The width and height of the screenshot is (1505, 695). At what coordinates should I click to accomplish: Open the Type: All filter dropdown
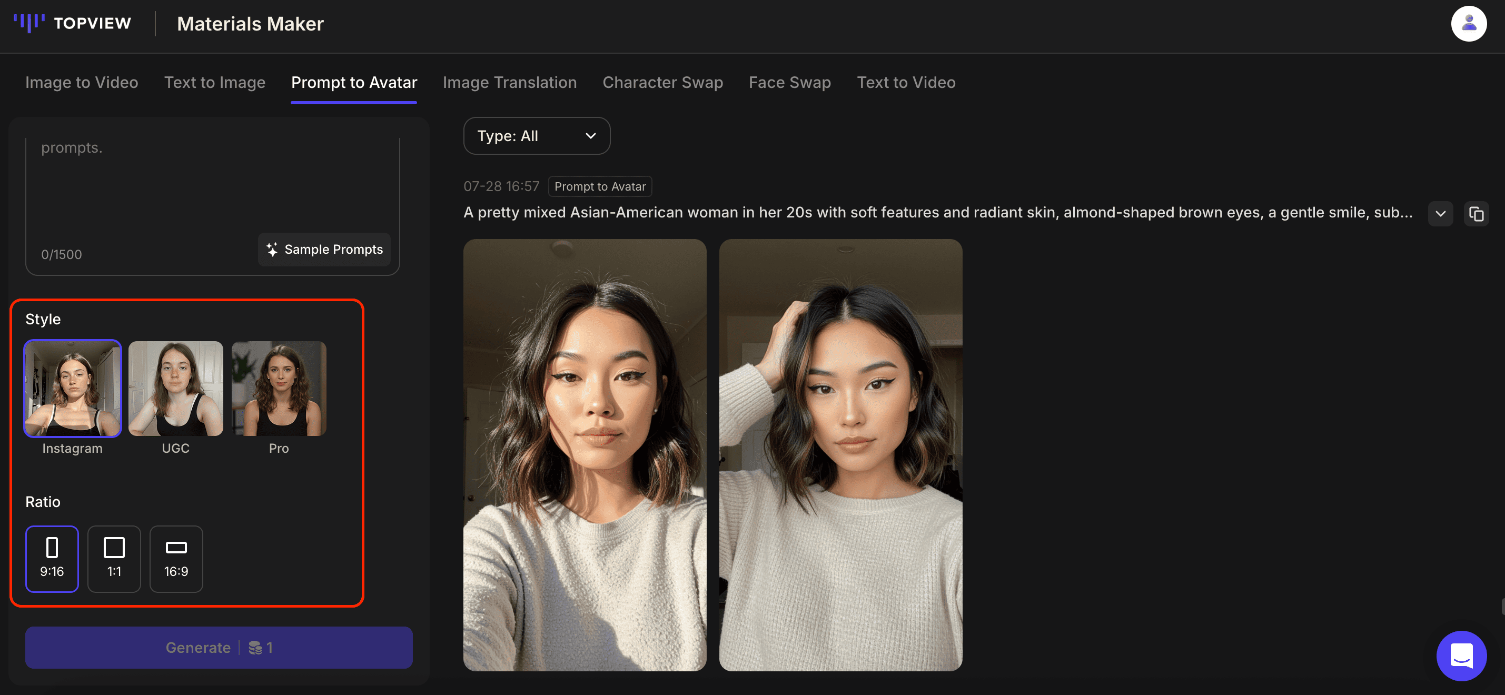point(536,135)
